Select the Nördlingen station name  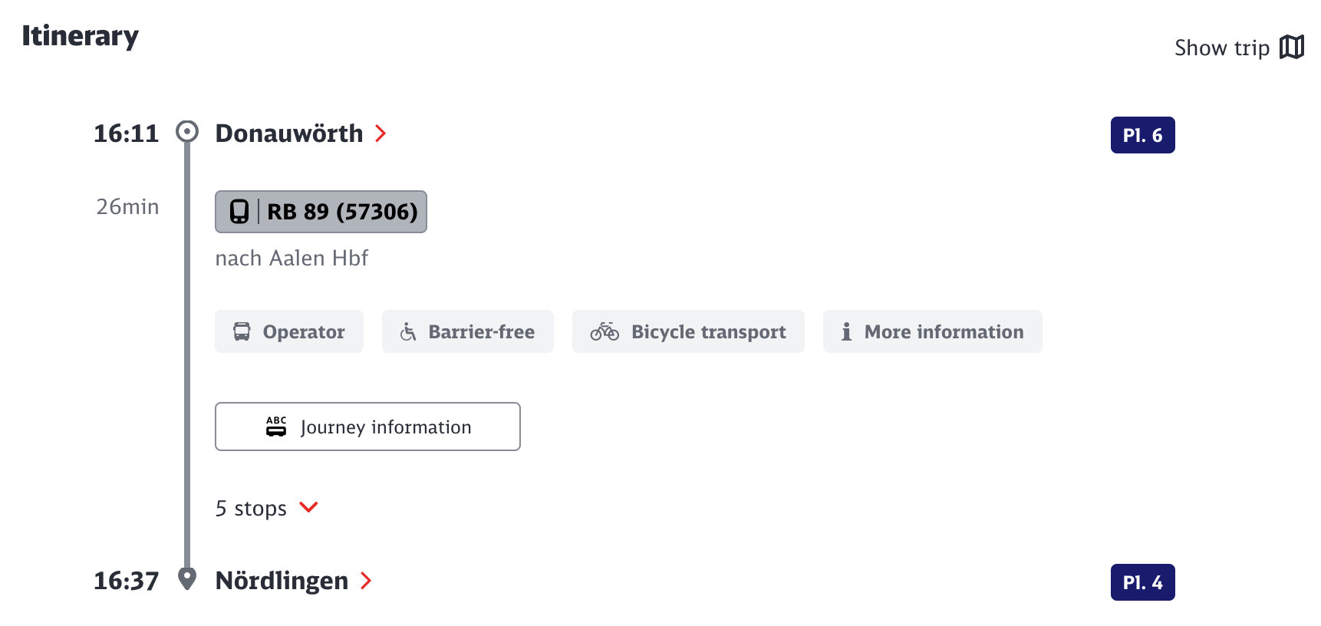tap(282, 581)
